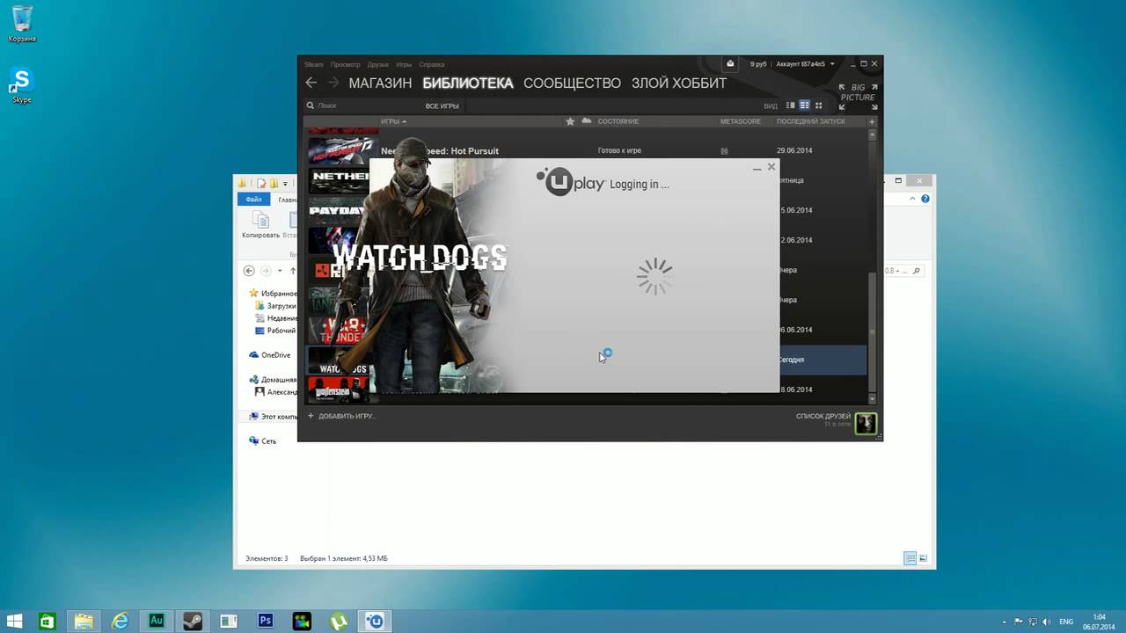Sort by the METASCORE column header
The height and width of the screenshot is (633, 1126).
click(741, 121)
